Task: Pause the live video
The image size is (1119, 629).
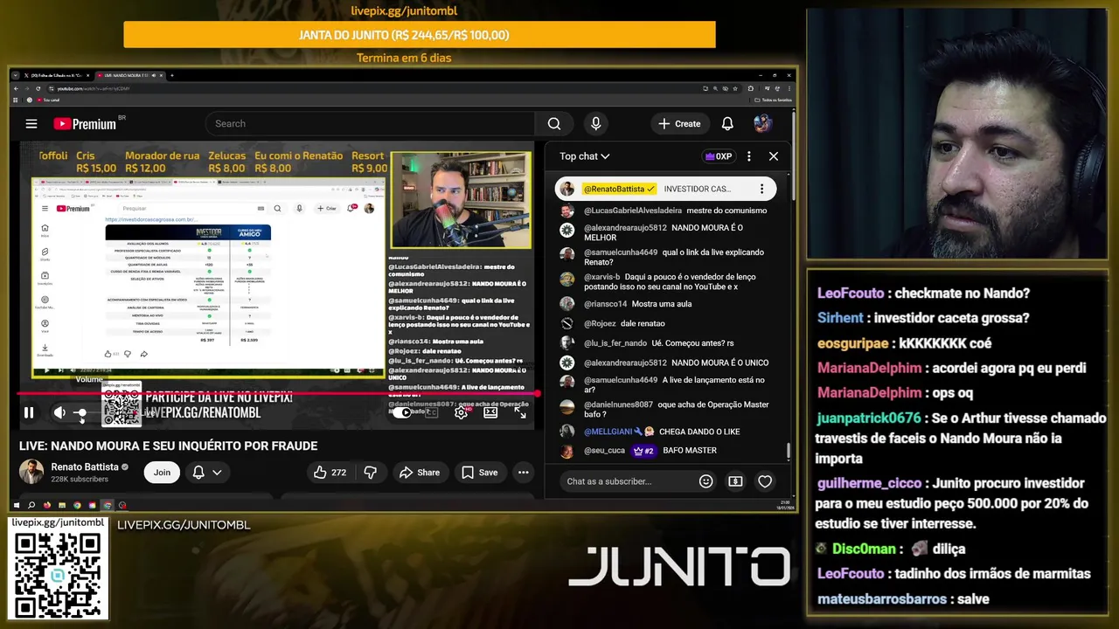Action: (29, 412)
